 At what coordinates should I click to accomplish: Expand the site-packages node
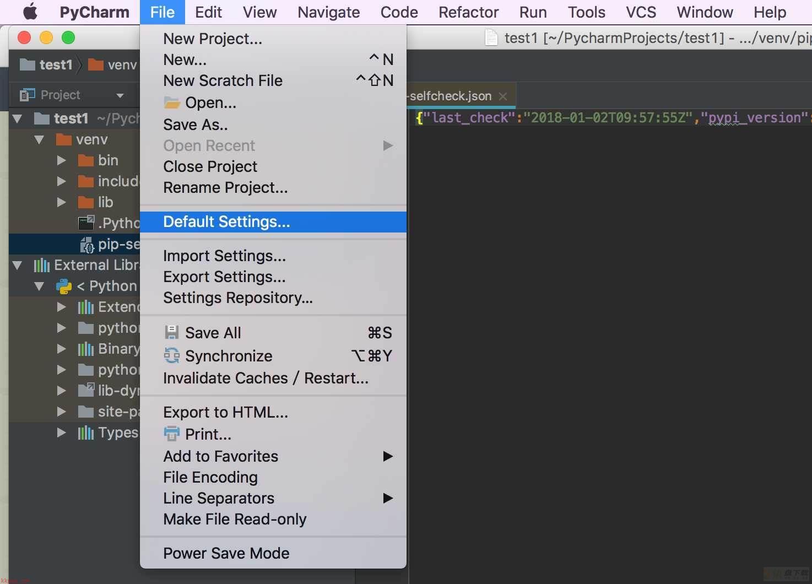62,412
